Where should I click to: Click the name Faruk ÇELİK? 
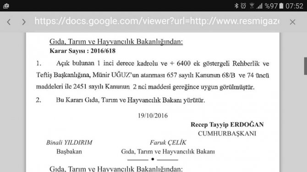pos(168,142)
